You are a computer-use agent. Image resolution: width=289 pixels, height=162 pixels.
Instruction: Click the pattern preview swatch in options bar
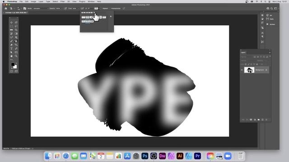coord(96,9)
